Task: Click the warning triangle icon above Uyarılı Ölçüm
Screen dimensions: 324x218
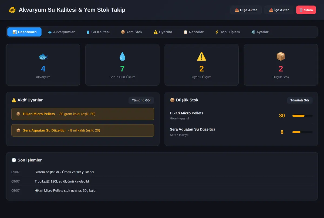Action: pos(201,57)
